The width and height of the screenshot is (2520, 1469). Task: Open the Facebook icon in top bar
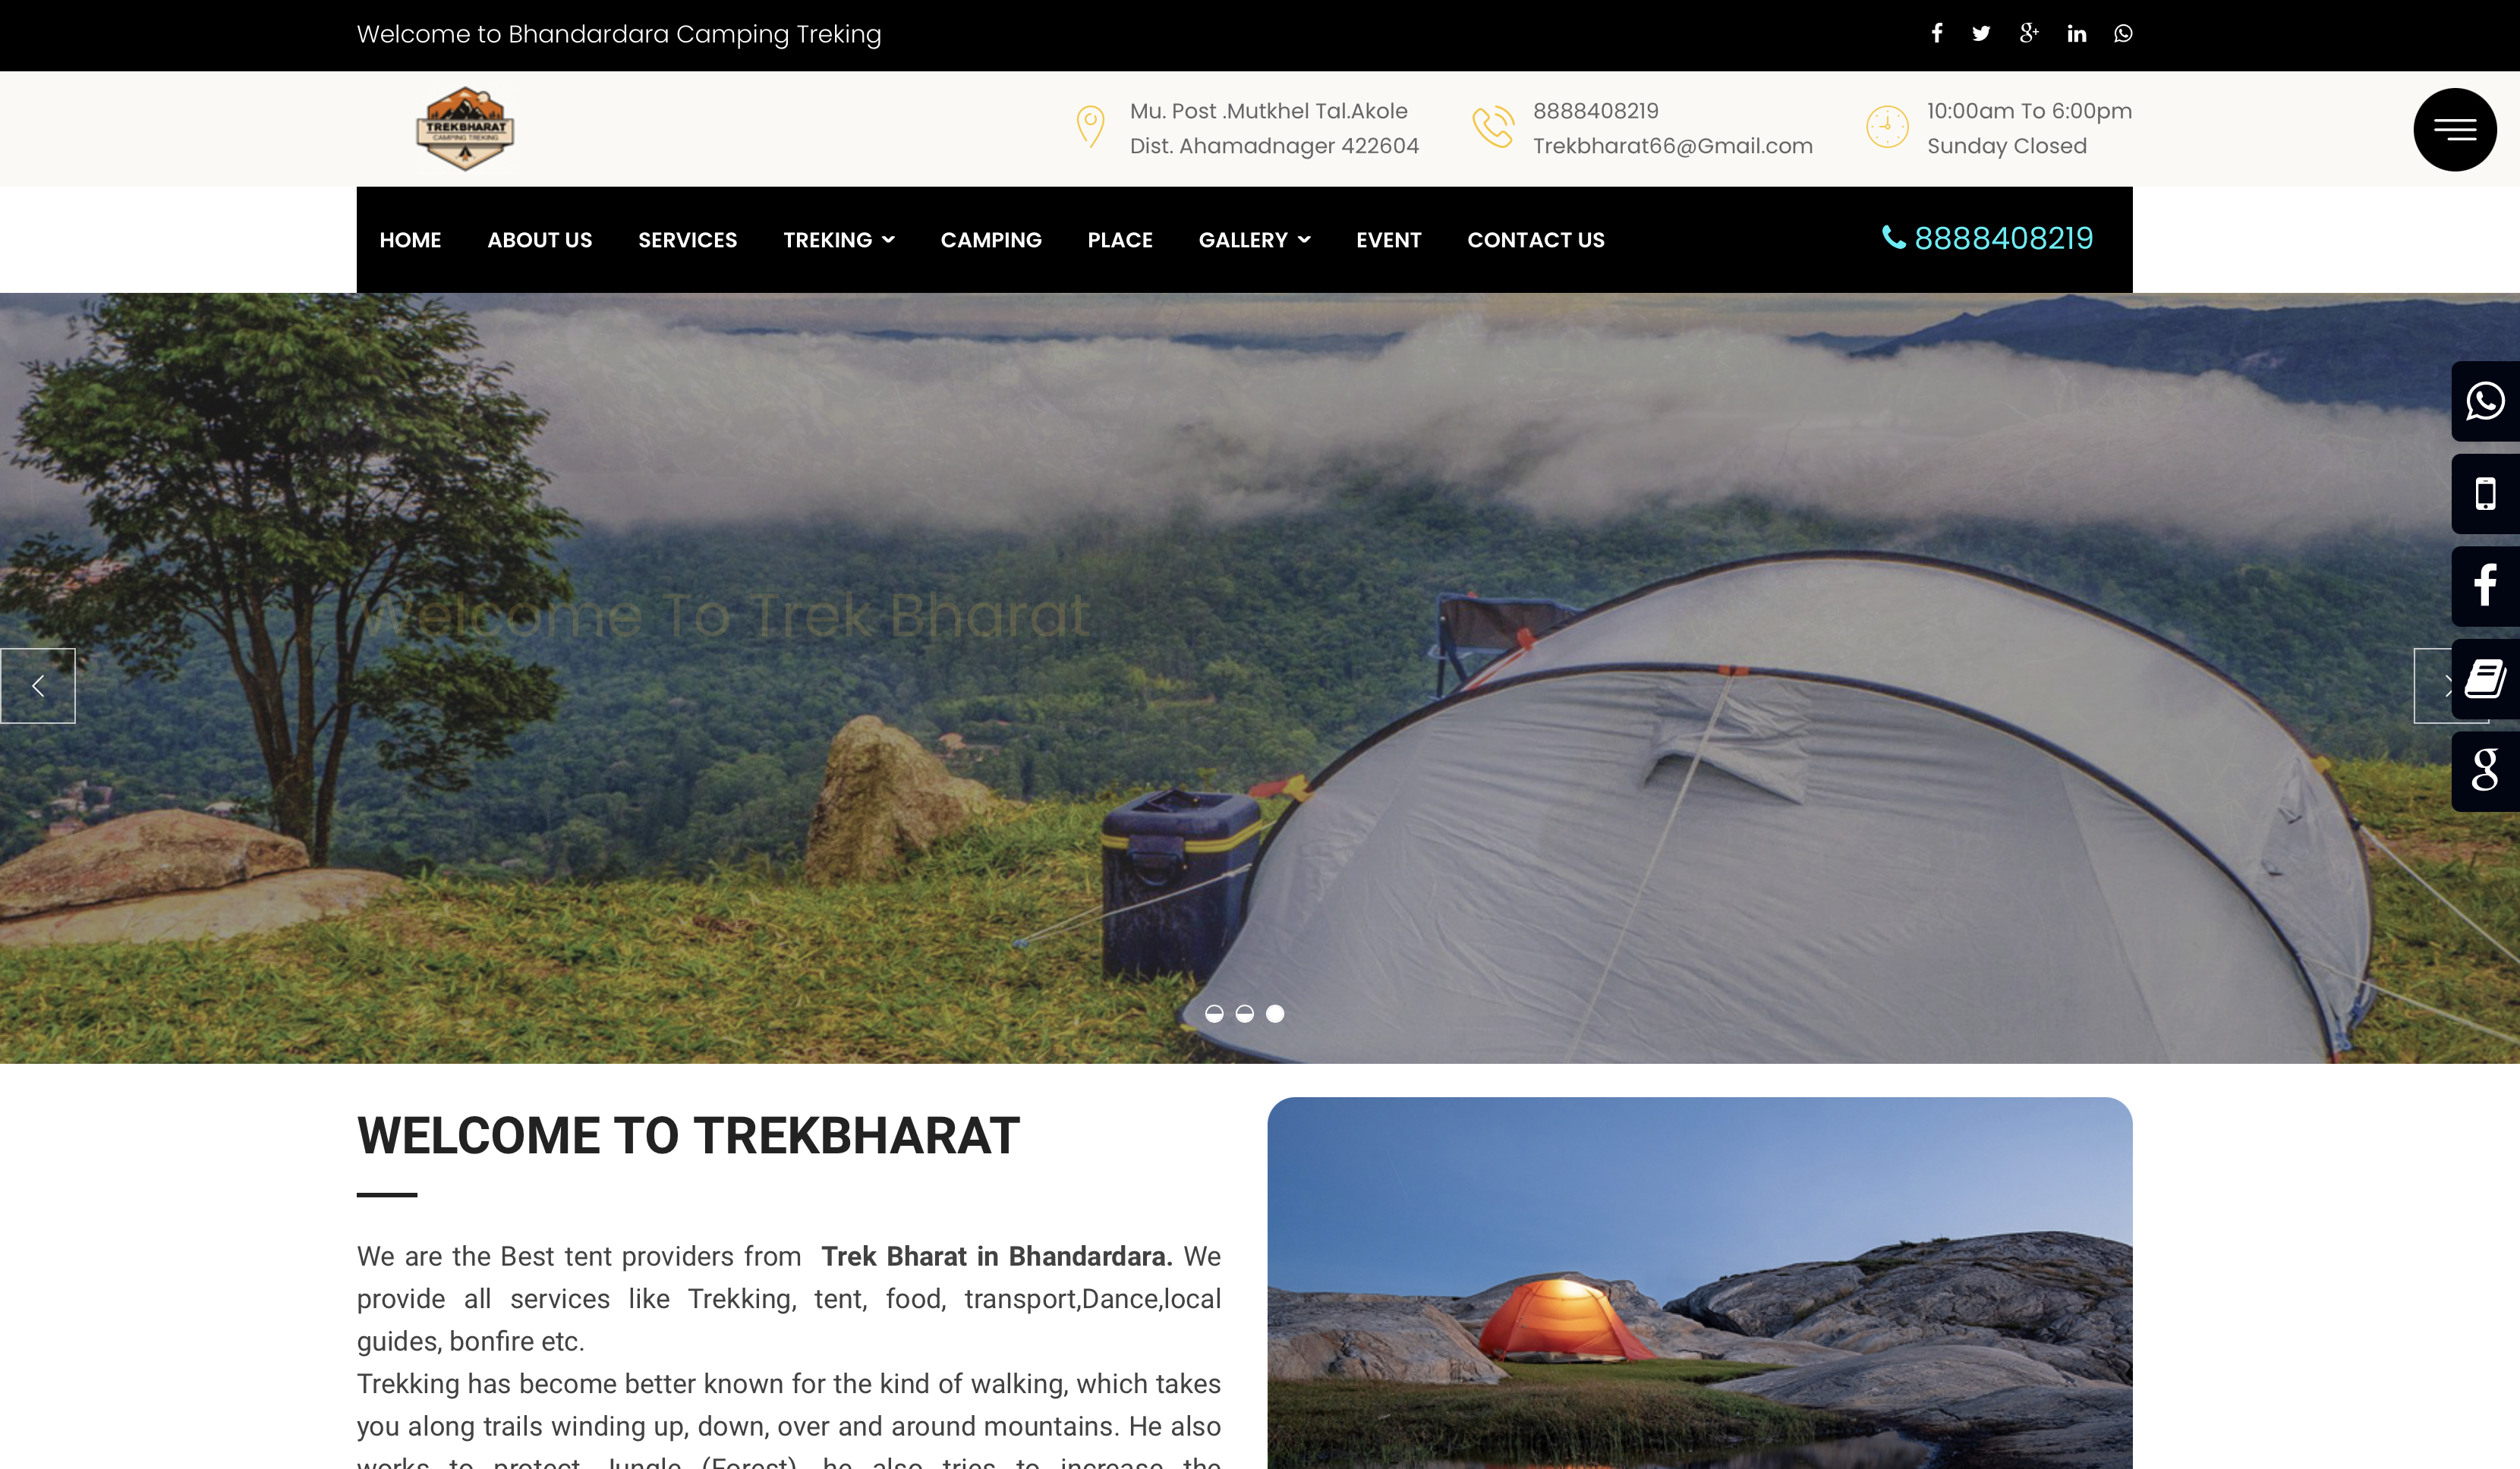pos(1937,33)
